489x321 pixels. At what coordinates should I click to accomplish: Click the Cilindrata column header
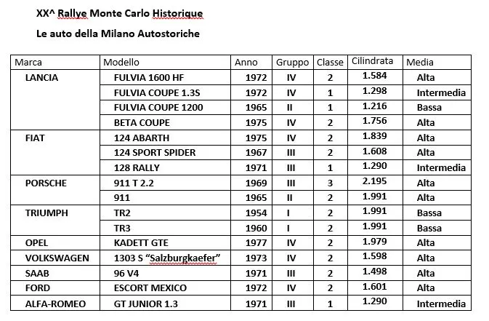click(372, 62)
